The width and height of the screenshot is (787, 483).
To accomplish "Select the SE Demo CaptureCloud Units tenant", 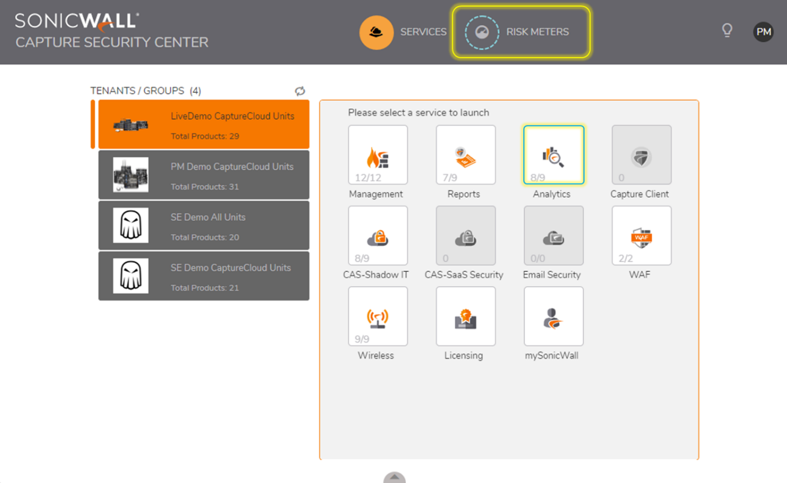I will click(x=204, y=276).
